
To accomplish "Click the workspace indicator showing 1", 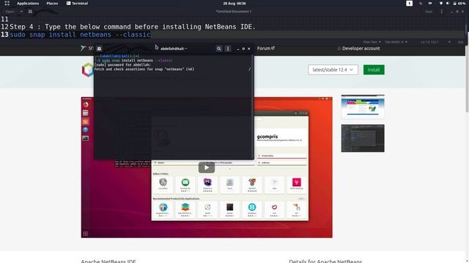I will [409, 3].
